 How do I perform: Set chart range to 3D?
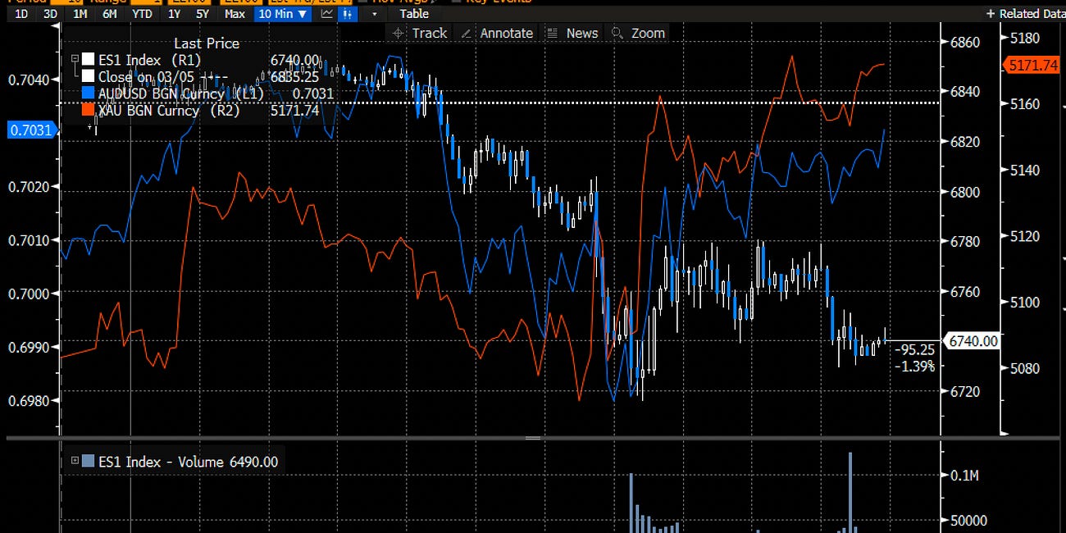click(50, 14)
